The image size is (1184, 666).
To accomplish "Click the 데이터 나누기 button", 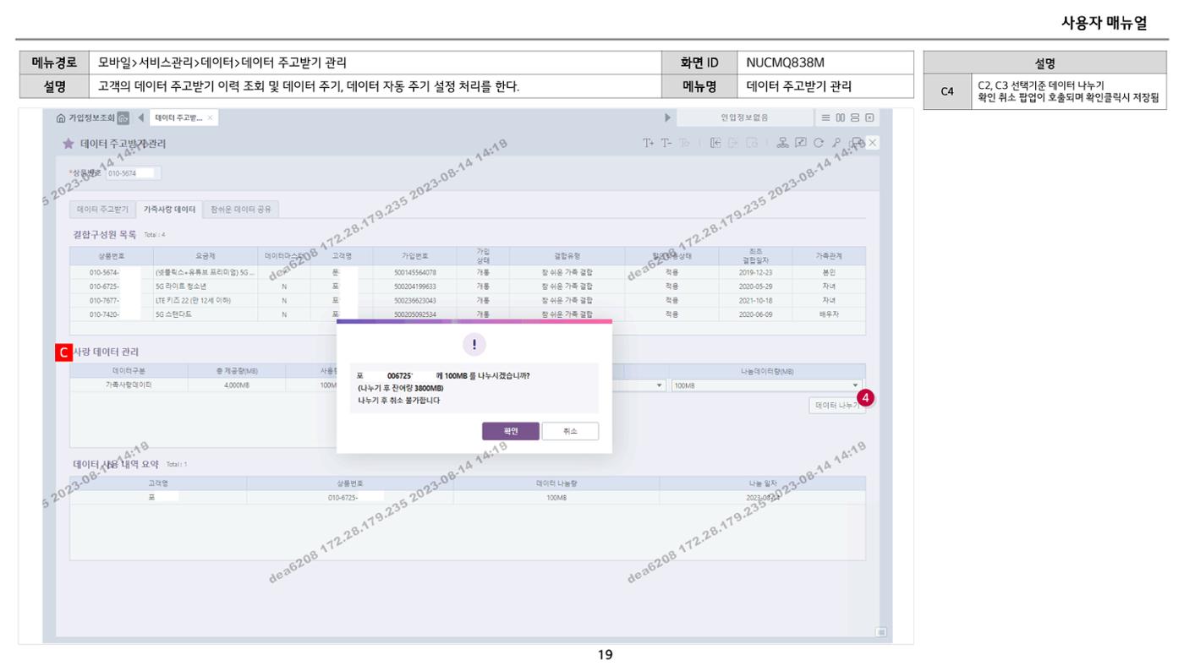I will [836, 406].
